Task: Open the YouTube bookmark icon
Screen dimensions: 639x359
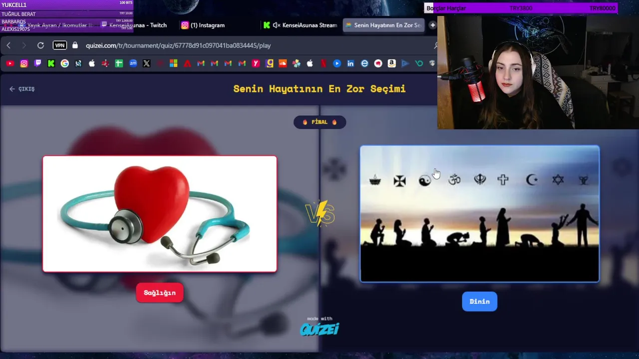Action: click(x=10, y=63)
